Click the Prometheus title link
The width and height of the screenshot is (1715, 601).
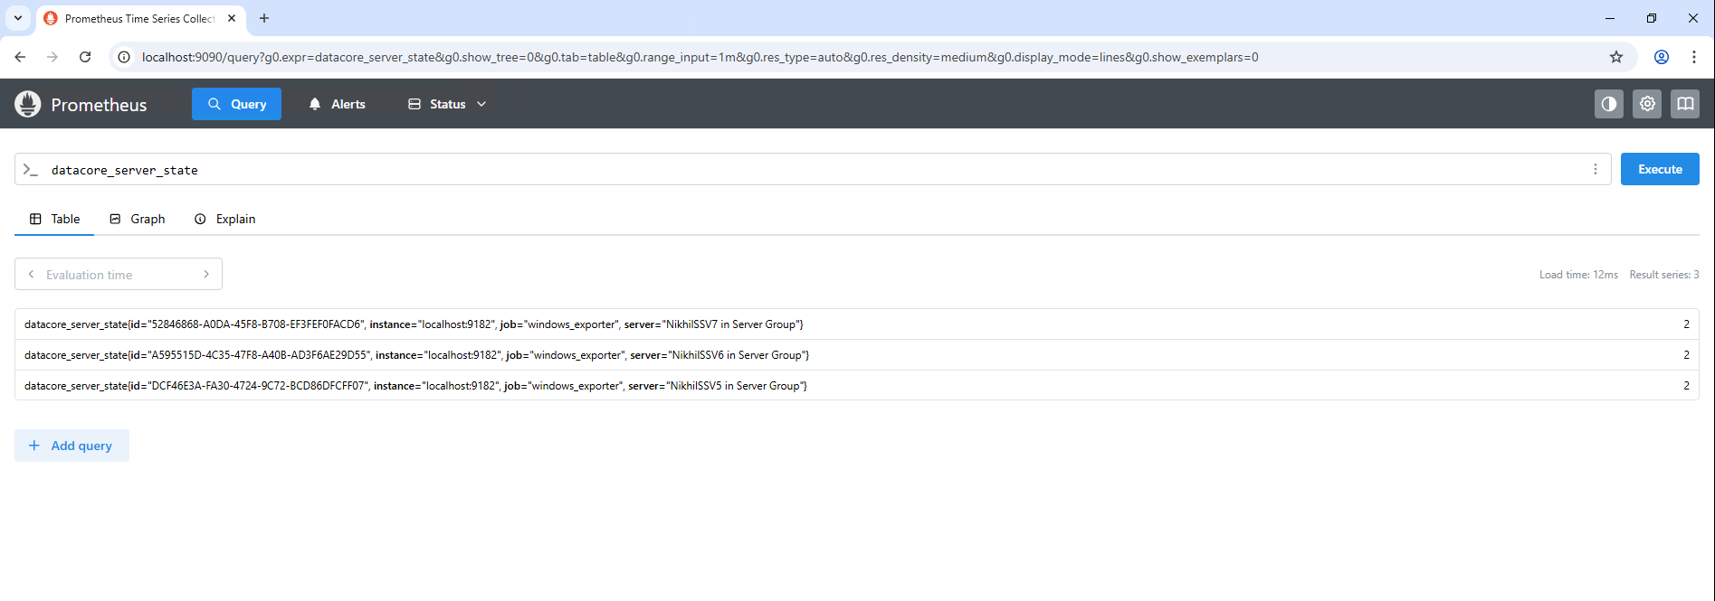99,105
